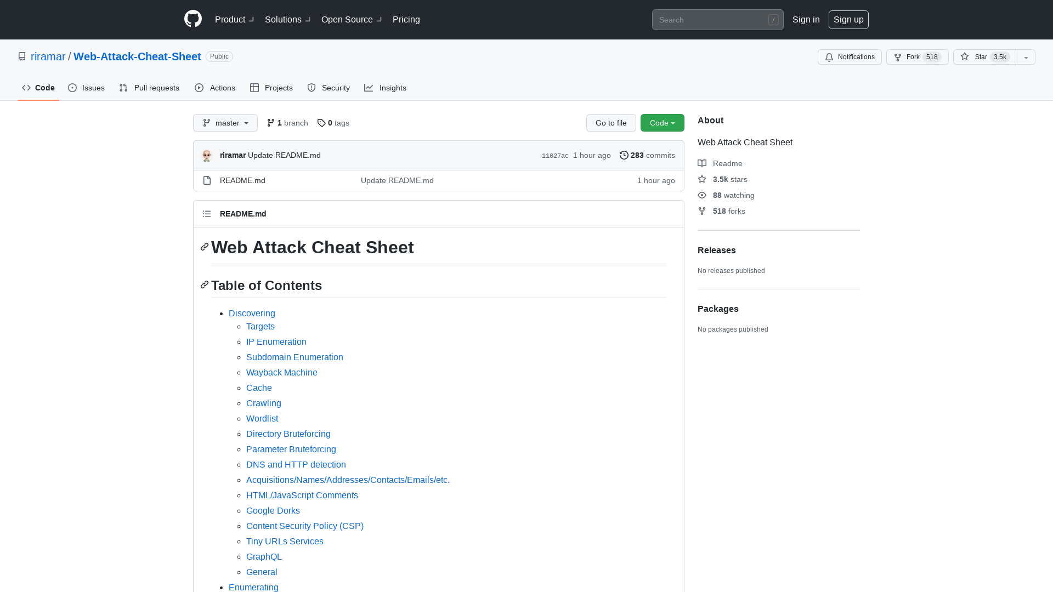Viewport: 1053px width, 592px height.
Task: Open the Security tab
Action: click(x=329, y=88)
